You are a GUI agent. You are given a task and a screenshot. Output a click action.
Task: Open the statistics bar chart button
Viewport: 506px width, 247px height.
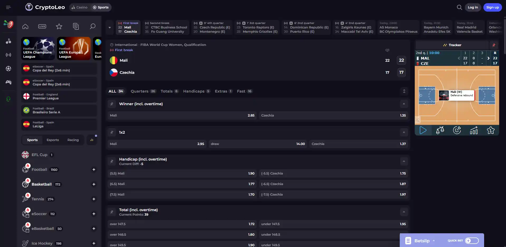[92, 140]
